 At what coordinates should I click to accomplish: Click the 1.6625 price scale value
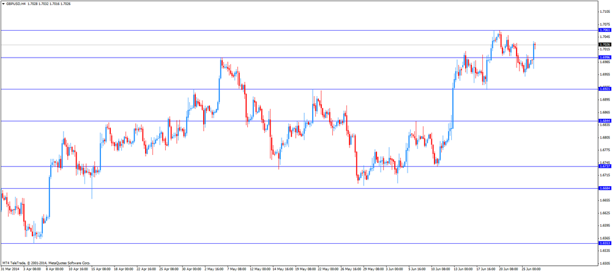(605, 213)
